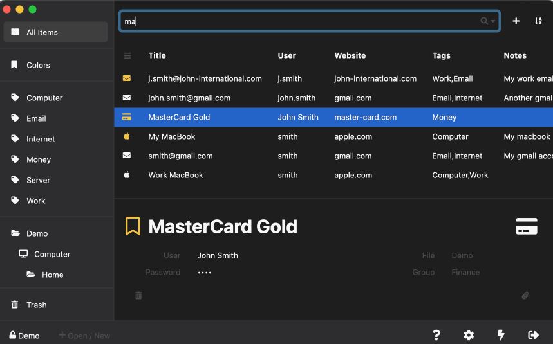Click the All Items grid icon
553x344 pixels.
tap(15, 32)
